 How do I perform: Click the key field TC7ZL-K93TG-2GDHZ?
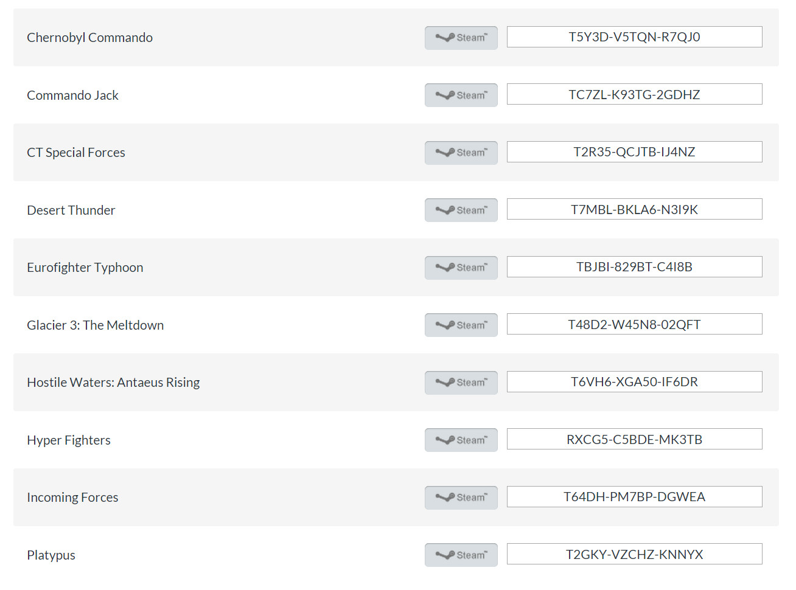[634, 94]
